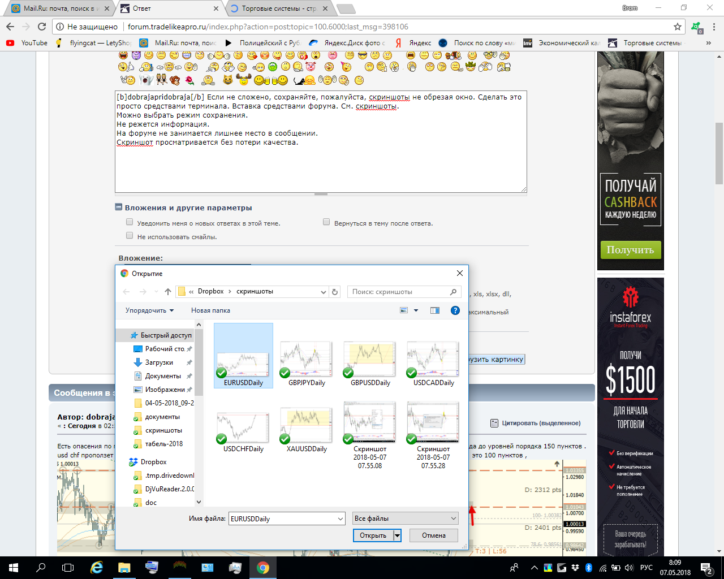Open Windows search from the taskbar

[x=41, y=568]
